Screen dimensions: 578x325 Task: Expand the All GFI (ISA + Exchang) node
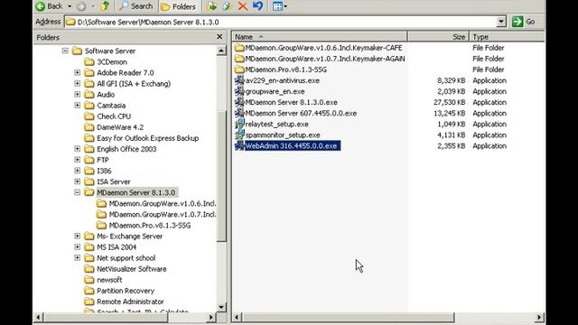[x=77, y=84]
